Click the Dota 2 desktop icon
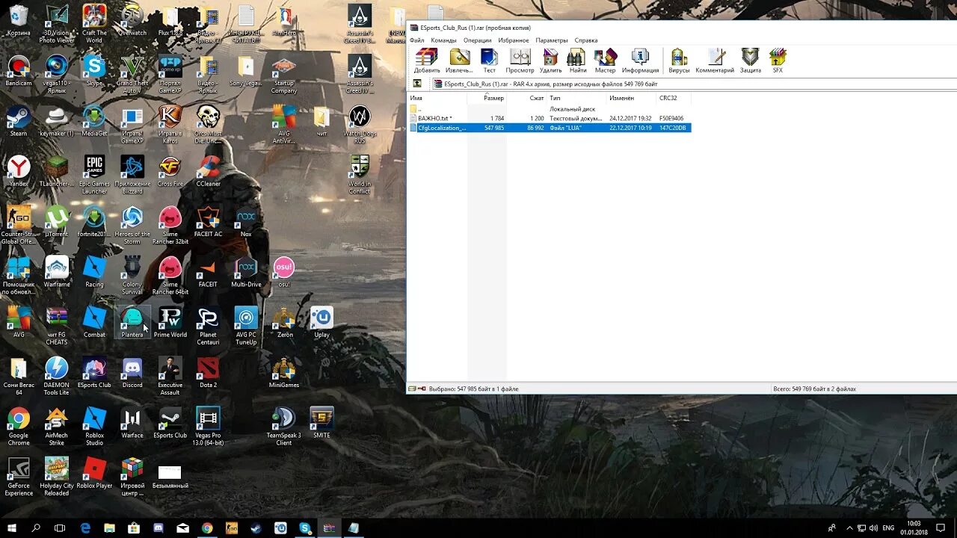The image size is (957, 538). 208,373
